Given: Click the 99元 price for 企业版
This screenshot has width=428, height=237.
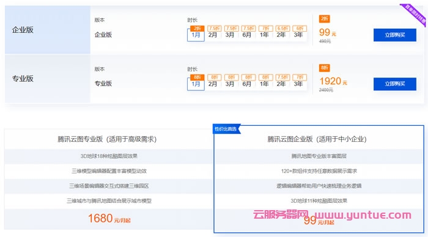Looking at the screenshot, I should pyautogui.click(x=328, y=32).
